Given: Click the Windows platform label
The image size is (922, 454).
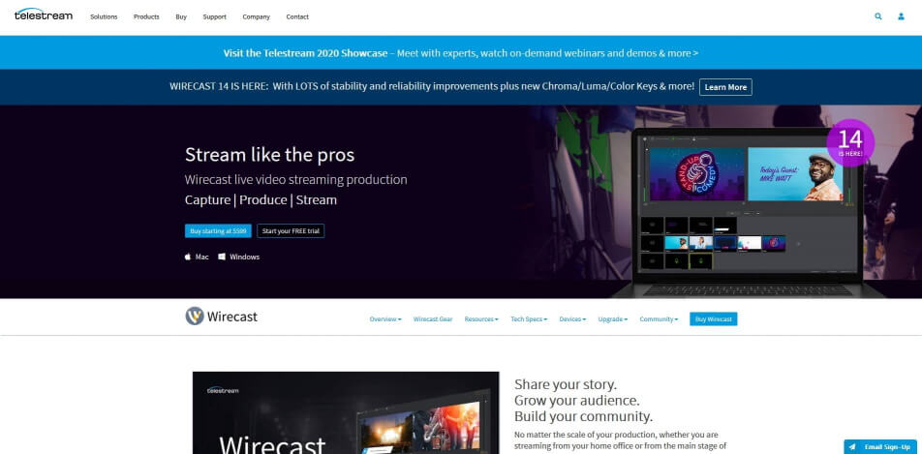Looking at the screenshot, I should (245, 257).
